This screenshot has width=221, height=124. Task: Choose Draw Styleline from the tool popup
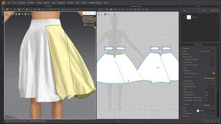coord(89,25)
